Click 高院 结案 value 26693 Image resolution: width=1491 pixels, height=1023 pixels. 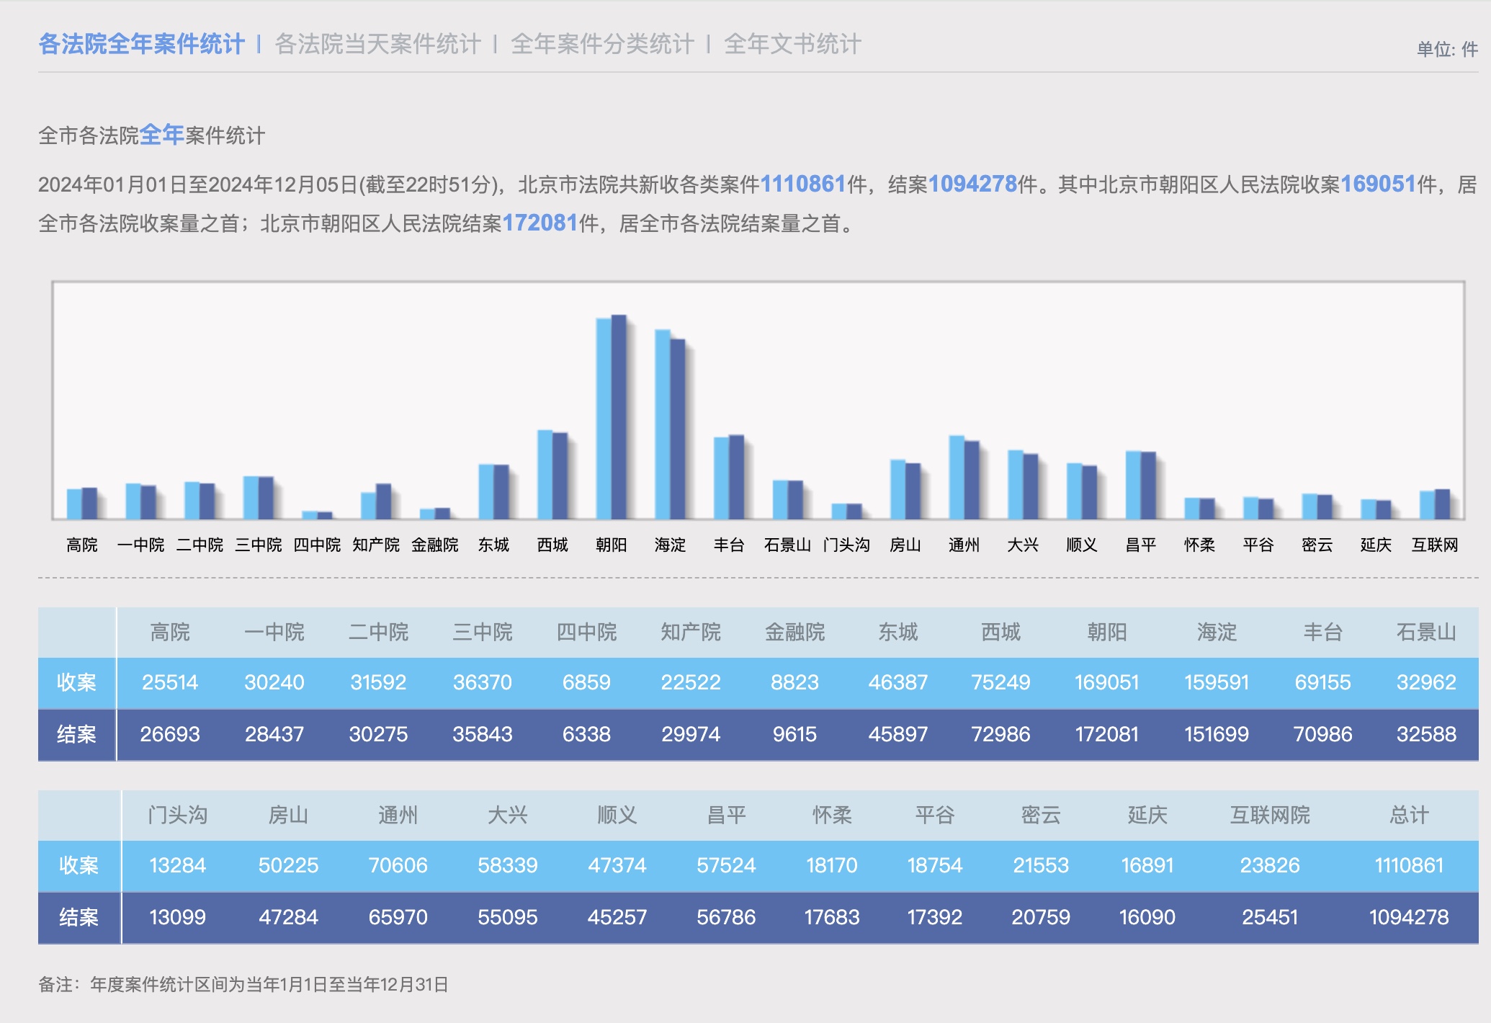[170, 734]
